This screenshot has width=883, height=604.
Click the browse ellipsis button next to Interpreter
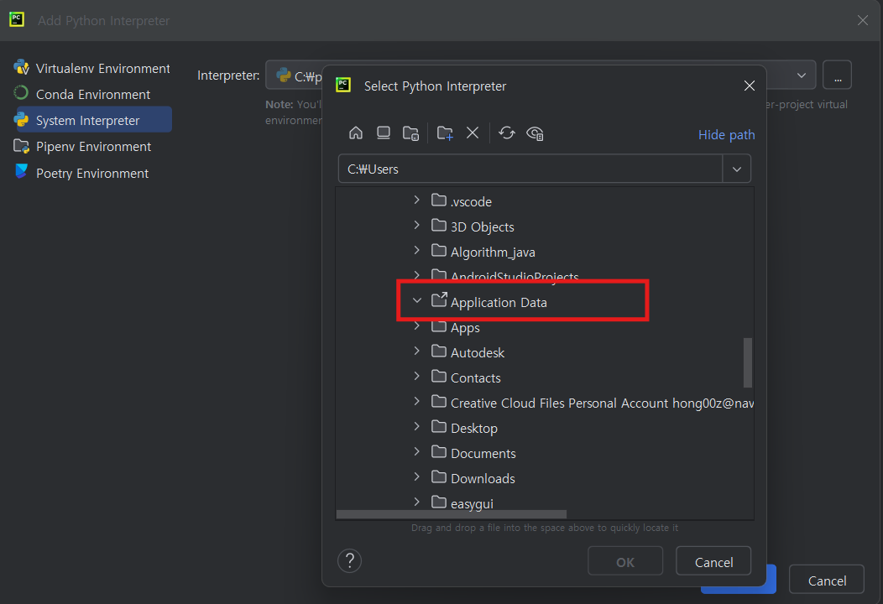pos(838,75)
